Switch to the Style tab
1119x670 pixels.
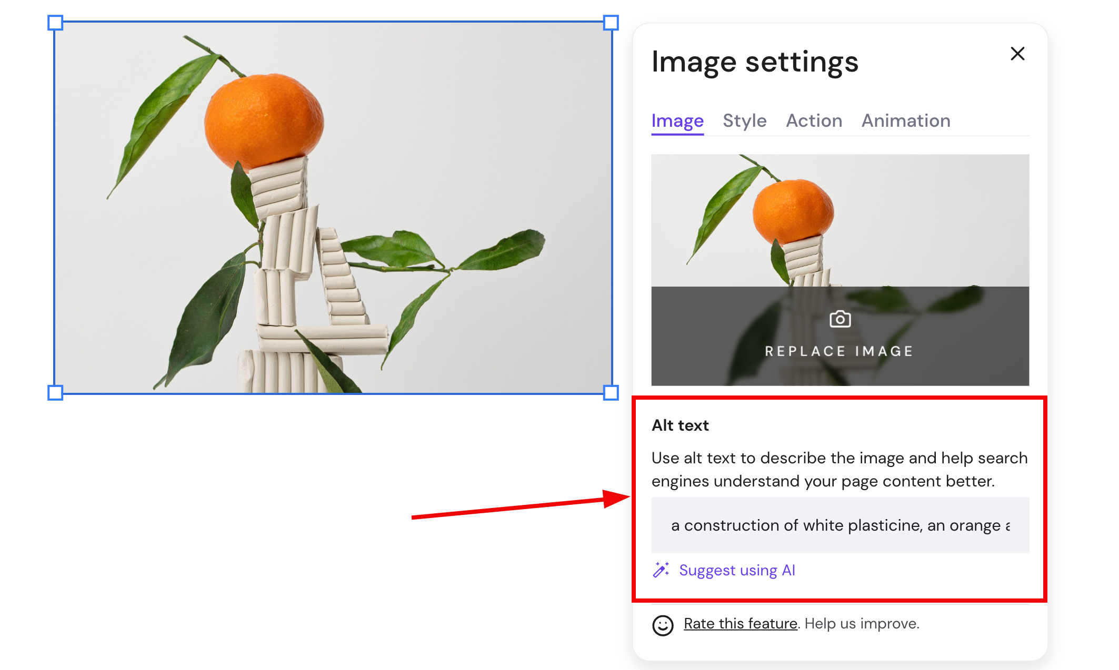(744, 120)
